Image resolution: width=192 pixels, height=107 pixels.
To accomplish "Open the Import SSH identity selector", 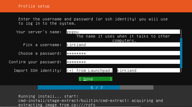I will (x=89, y=70).
